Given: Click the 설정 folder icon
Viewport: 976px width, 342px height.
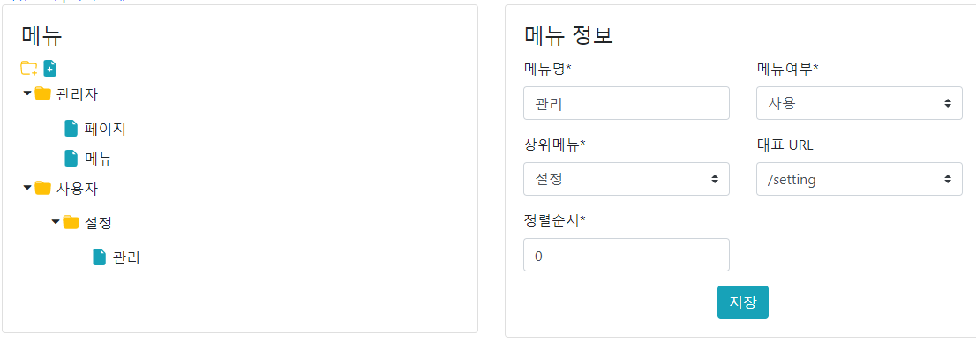Looking at the screenshot, I should 71,222.
